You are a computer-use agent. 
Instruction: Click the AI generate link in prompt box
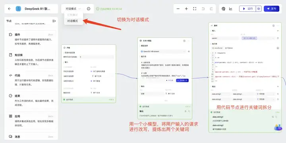click(x=170, y=80)
